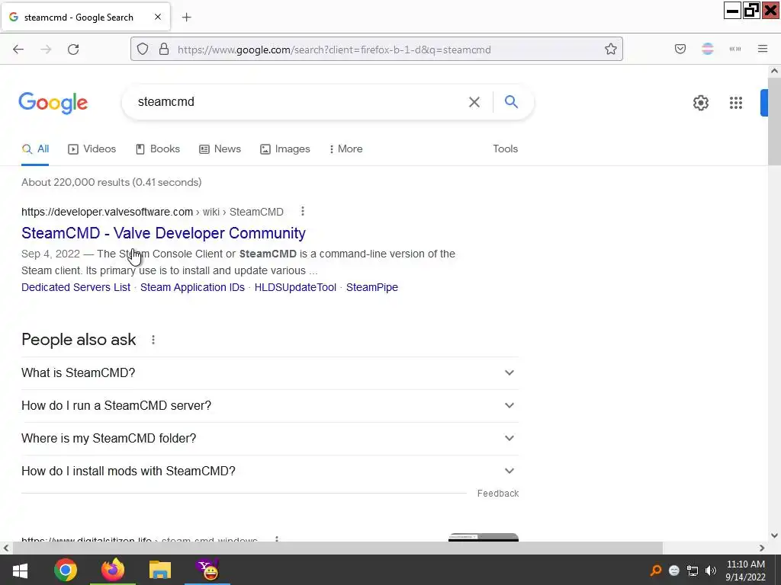Open the Yahoo Messenger taskbar icon
Screen dimensions: 781x585
[207, 570]
